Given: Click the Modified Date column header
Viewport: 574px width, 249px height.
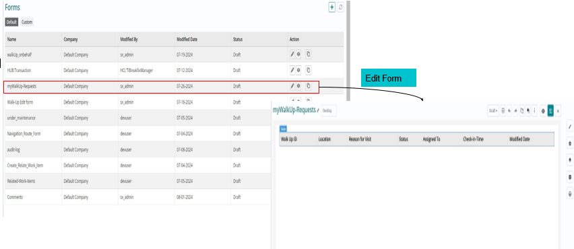Looking at the screenshot, I should click(187, 40).
